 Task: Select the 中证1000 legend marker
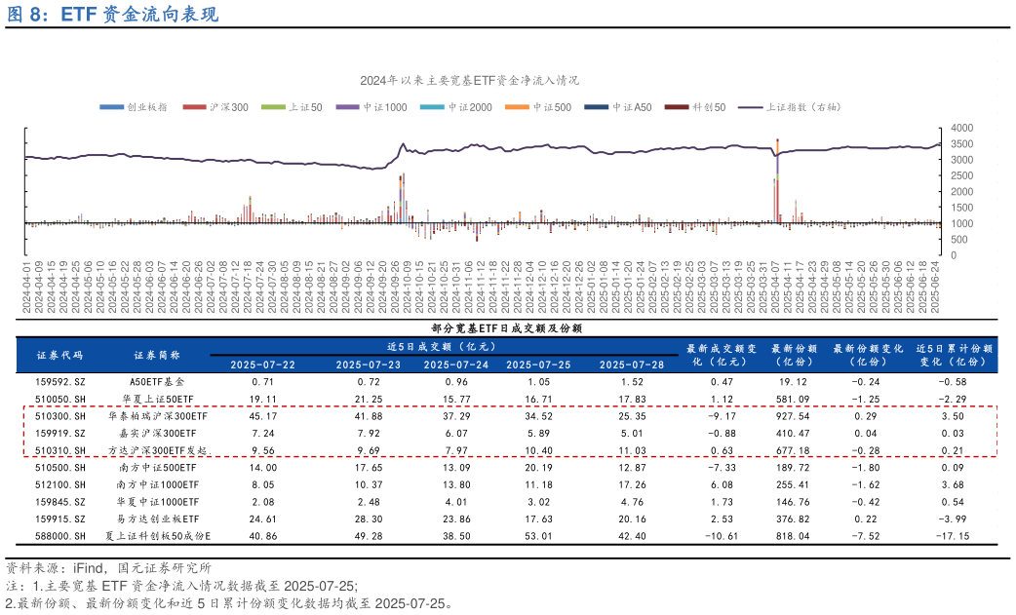[346, 105]
